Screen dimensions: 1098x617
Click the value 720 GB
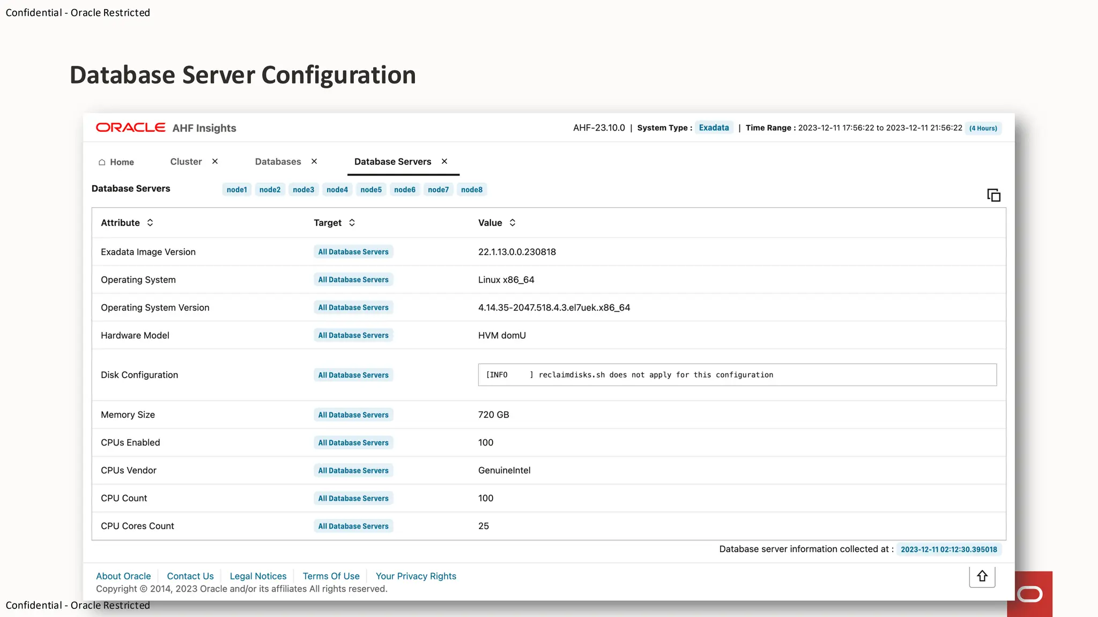click(x=493, y=415)
